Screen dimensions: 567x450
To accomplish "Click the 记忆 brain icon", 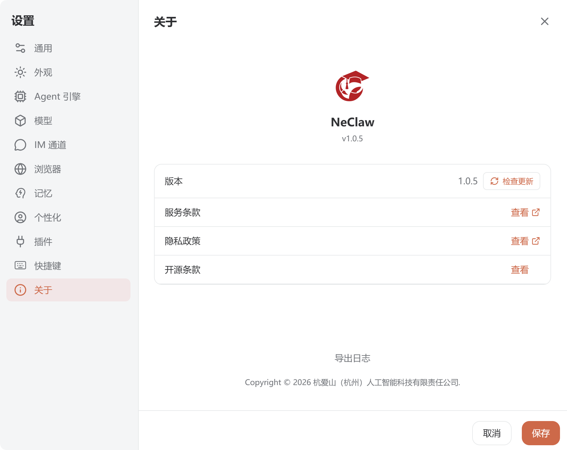I will 20,193.
